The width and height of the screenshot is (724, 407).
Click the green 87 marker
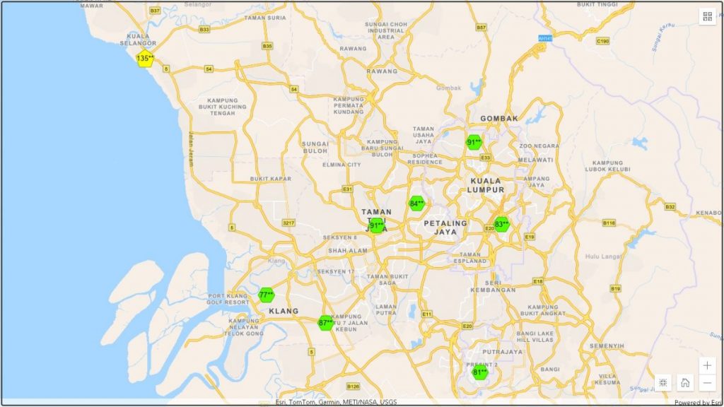(x=325, y=323)
